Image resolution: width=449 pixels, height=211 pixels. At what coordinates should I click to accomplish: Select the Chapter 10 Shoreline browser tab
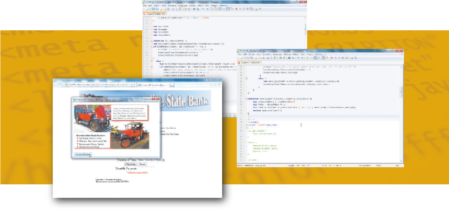click(x=153, y=85)
